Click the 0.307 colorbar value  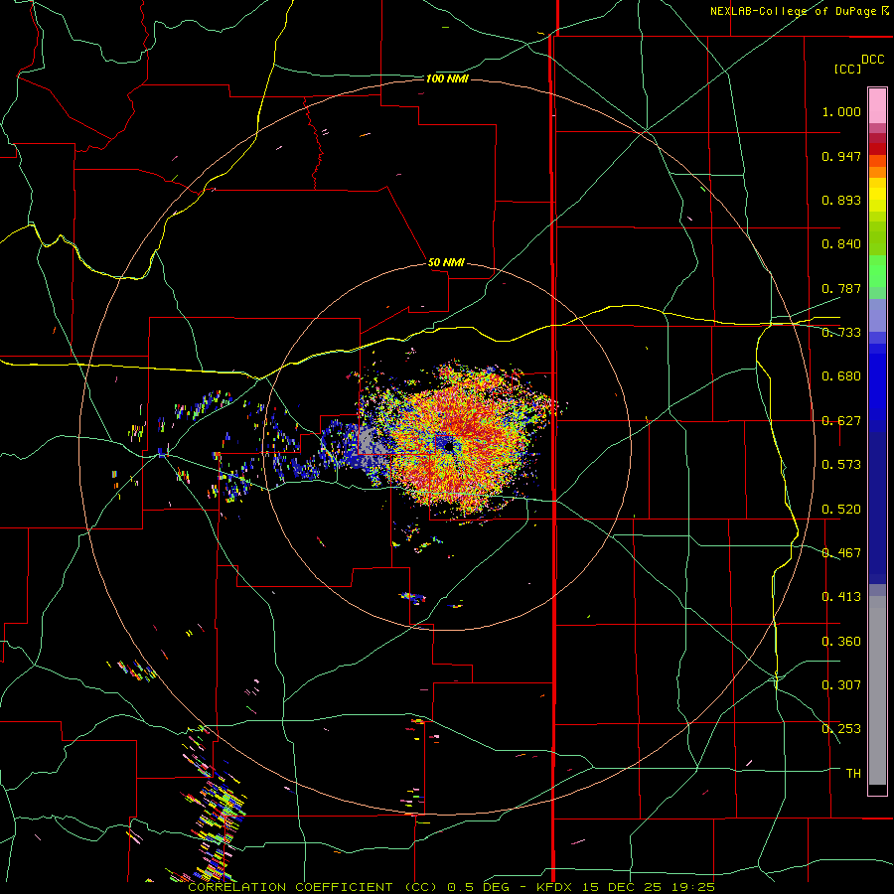[x=841, y=685]
